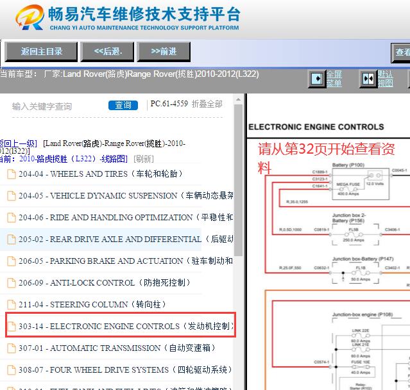Click the Junction-box engine (P108) label
The image size is (410, 390).
(x=363, y=314)
